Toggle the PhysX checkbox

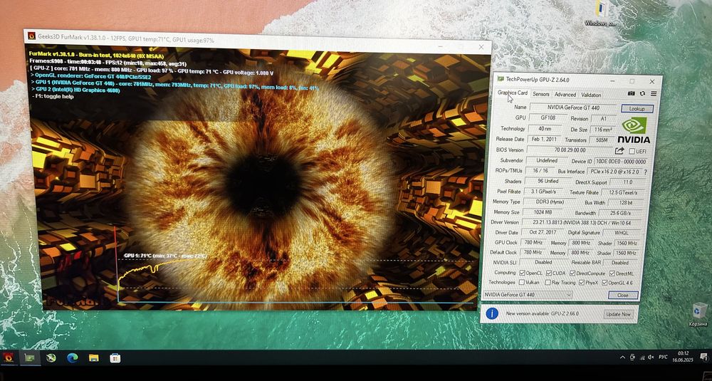[582, 283]
